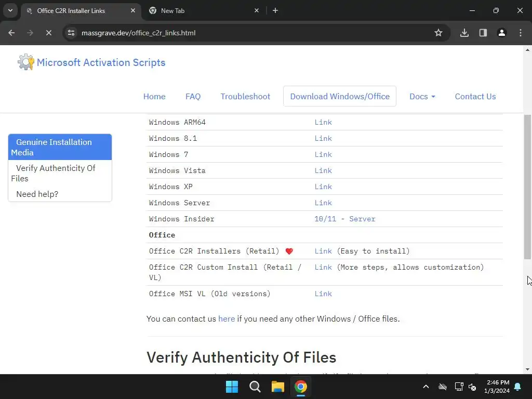Click the Chrome taskbar icon
The height and width of the screenshot is (399, 532).
pyautogui.click(x=301, y=387)
